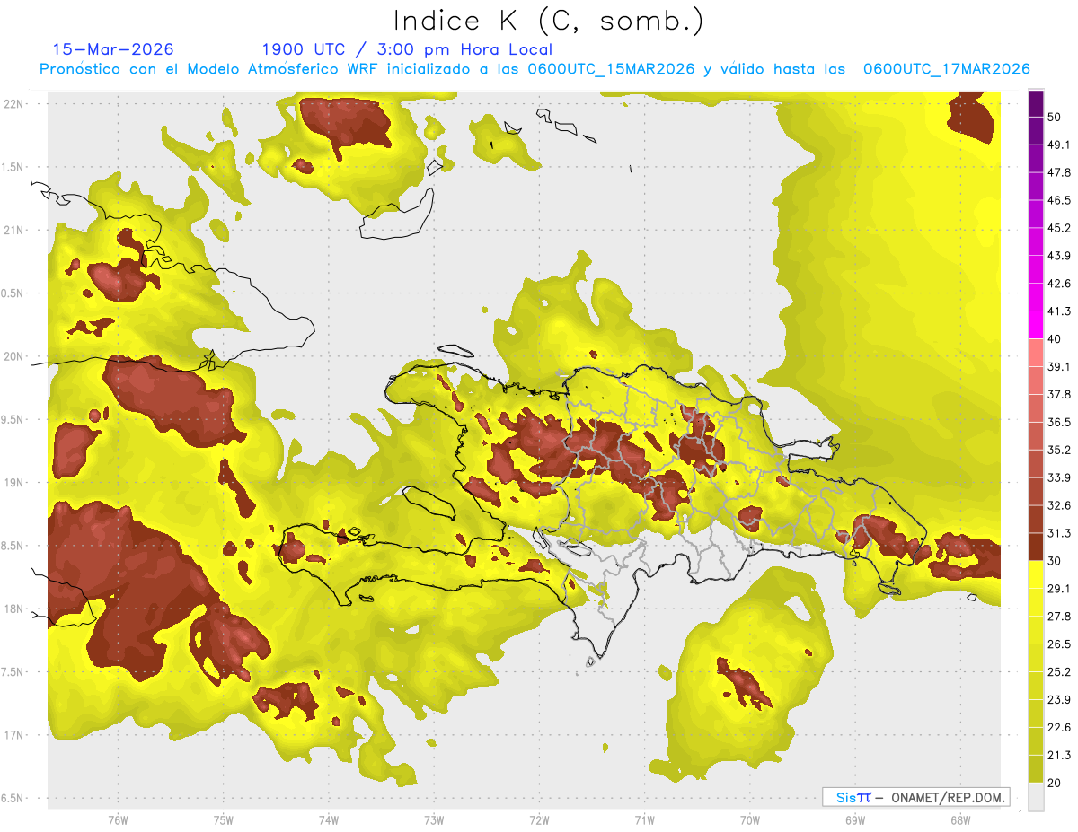
Task: Click the colorbar value 46.5
Action: 1058,200
